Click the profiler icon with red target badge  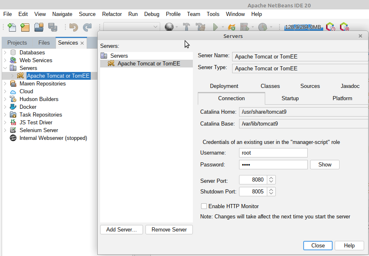[344, 27]
